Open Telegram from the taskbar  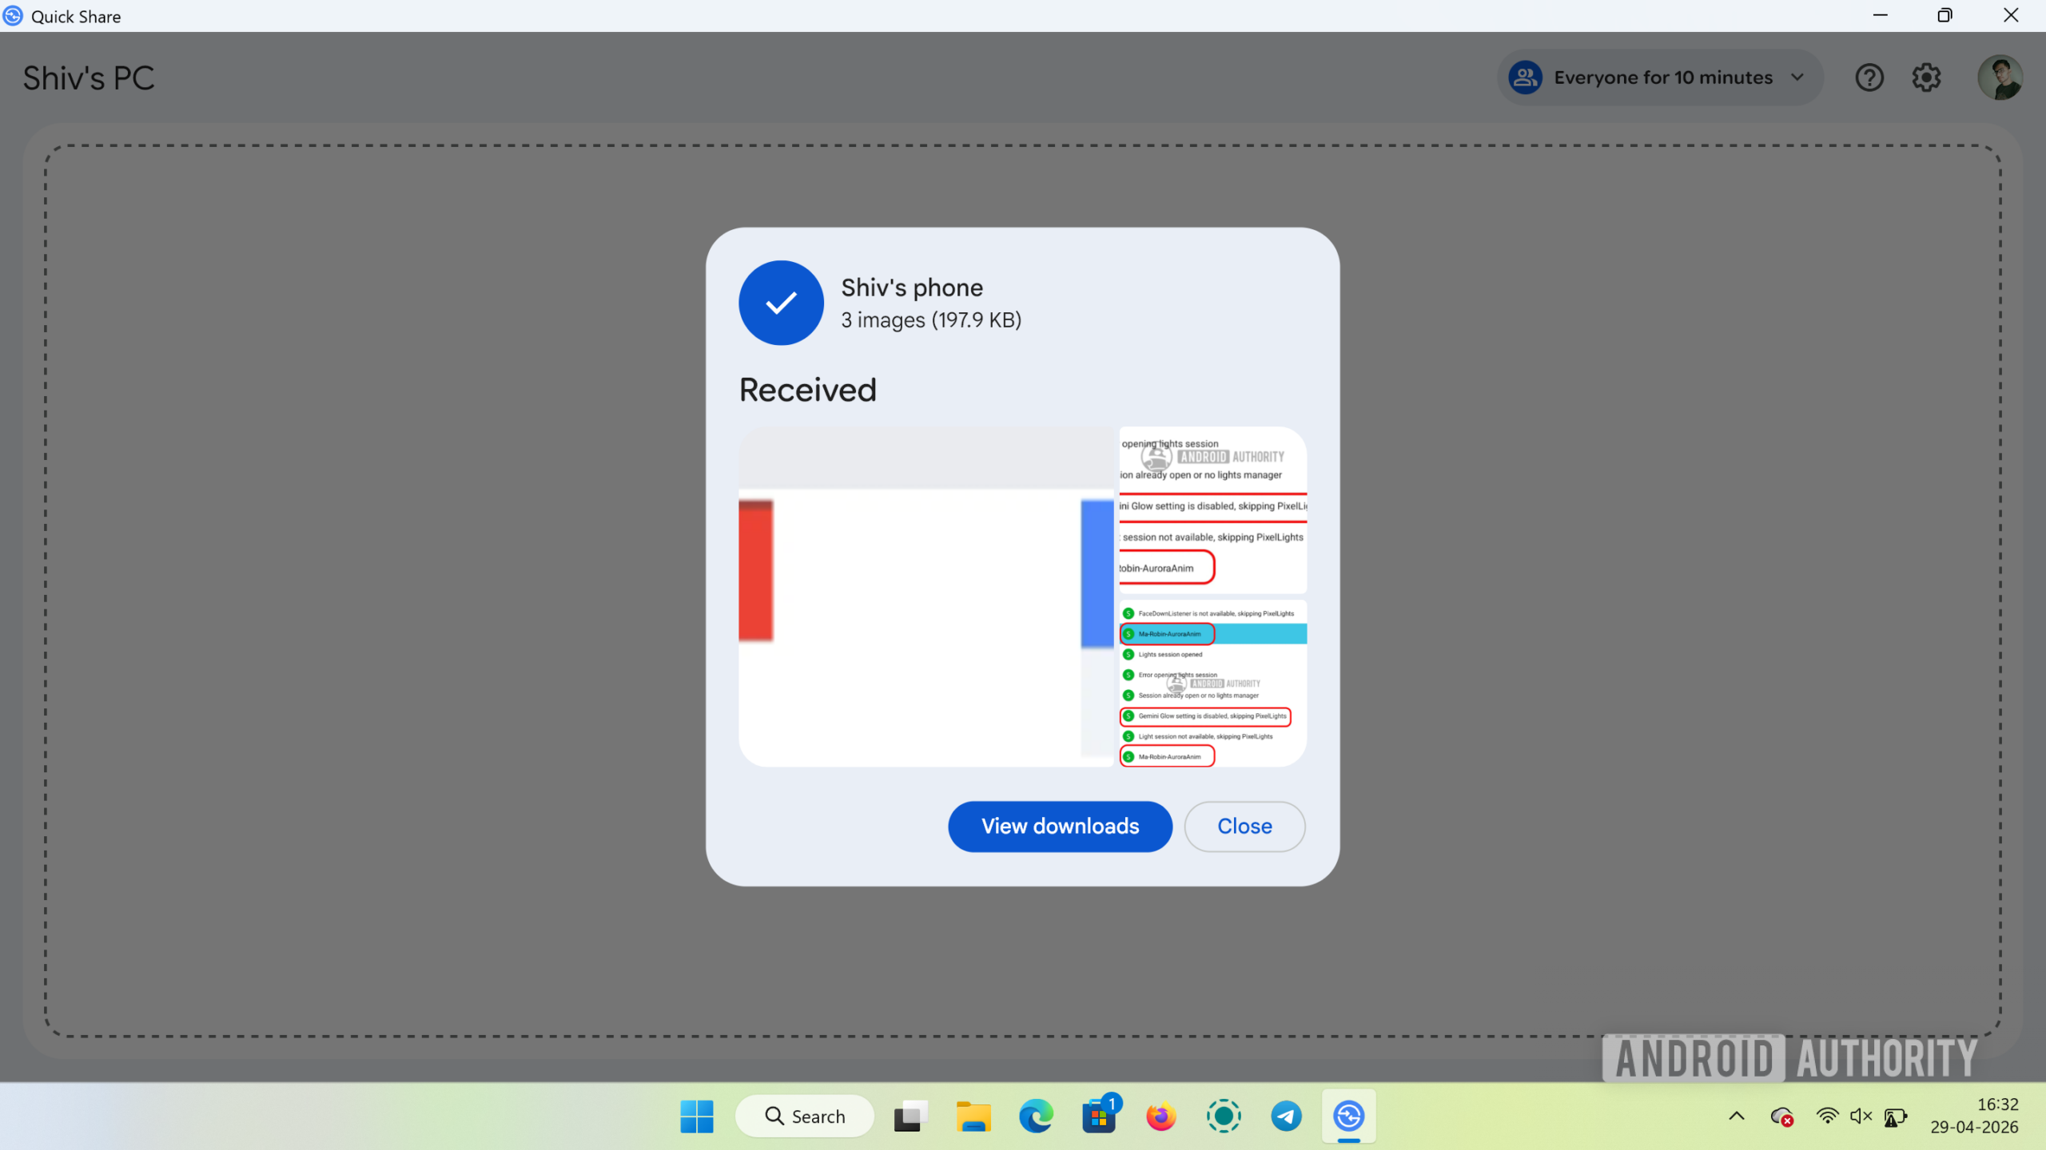[1286, 1116]
